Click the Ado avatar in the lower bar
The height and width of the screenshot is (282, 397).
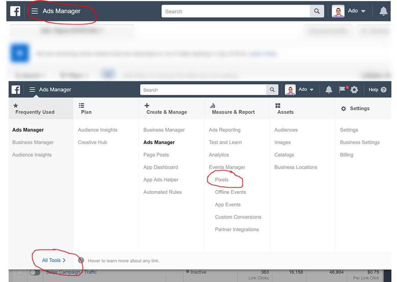click(290, 90)
